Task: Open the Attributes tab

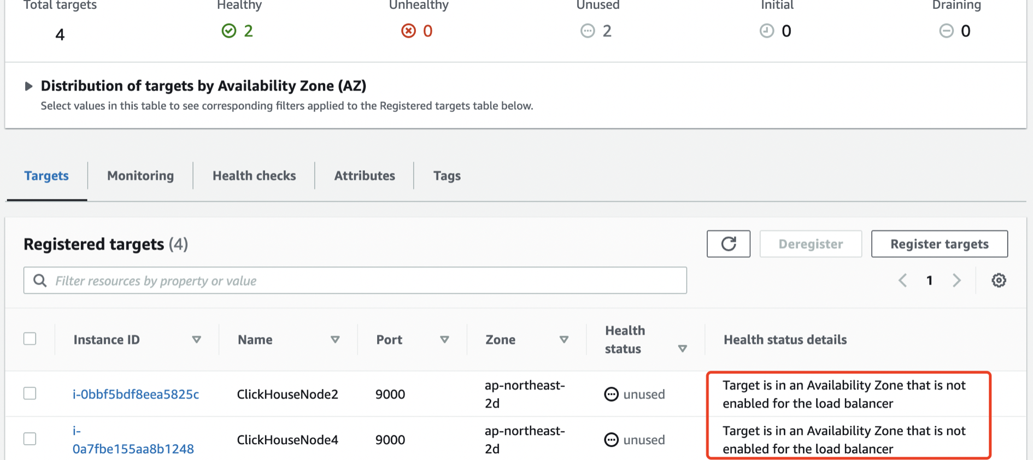Action: click(x=365, y=176)
